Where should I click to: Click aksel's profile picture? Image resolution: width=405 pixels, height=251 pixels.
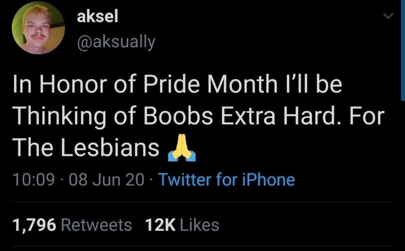[x=38, y=28]
